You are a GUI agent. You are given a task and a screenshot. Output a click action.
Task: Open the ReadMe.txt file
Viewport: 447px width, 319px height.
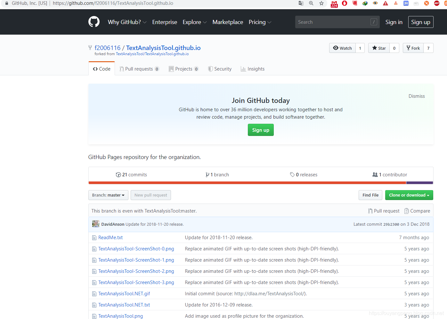tap(110, 238)
